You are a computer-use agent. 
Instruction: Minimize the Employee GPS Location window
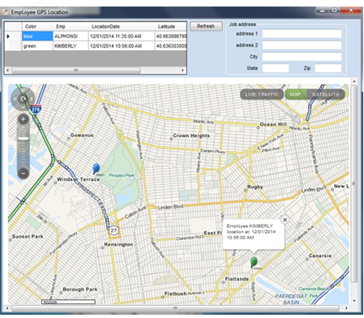pos(322,11)
